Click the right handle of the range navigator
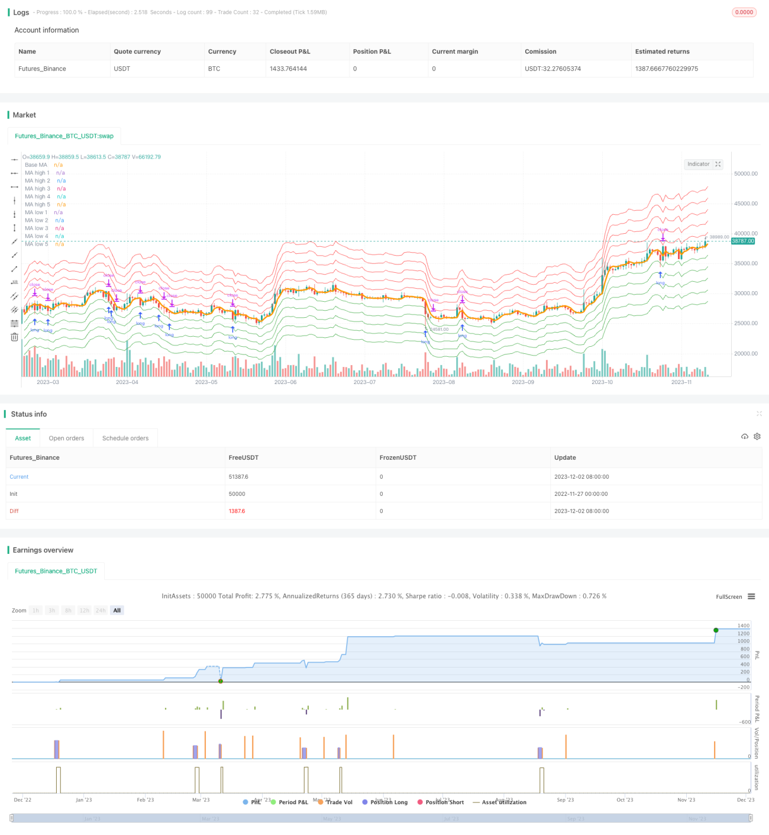The width and height of the screenshot is (769, 835). pos(751,818)
